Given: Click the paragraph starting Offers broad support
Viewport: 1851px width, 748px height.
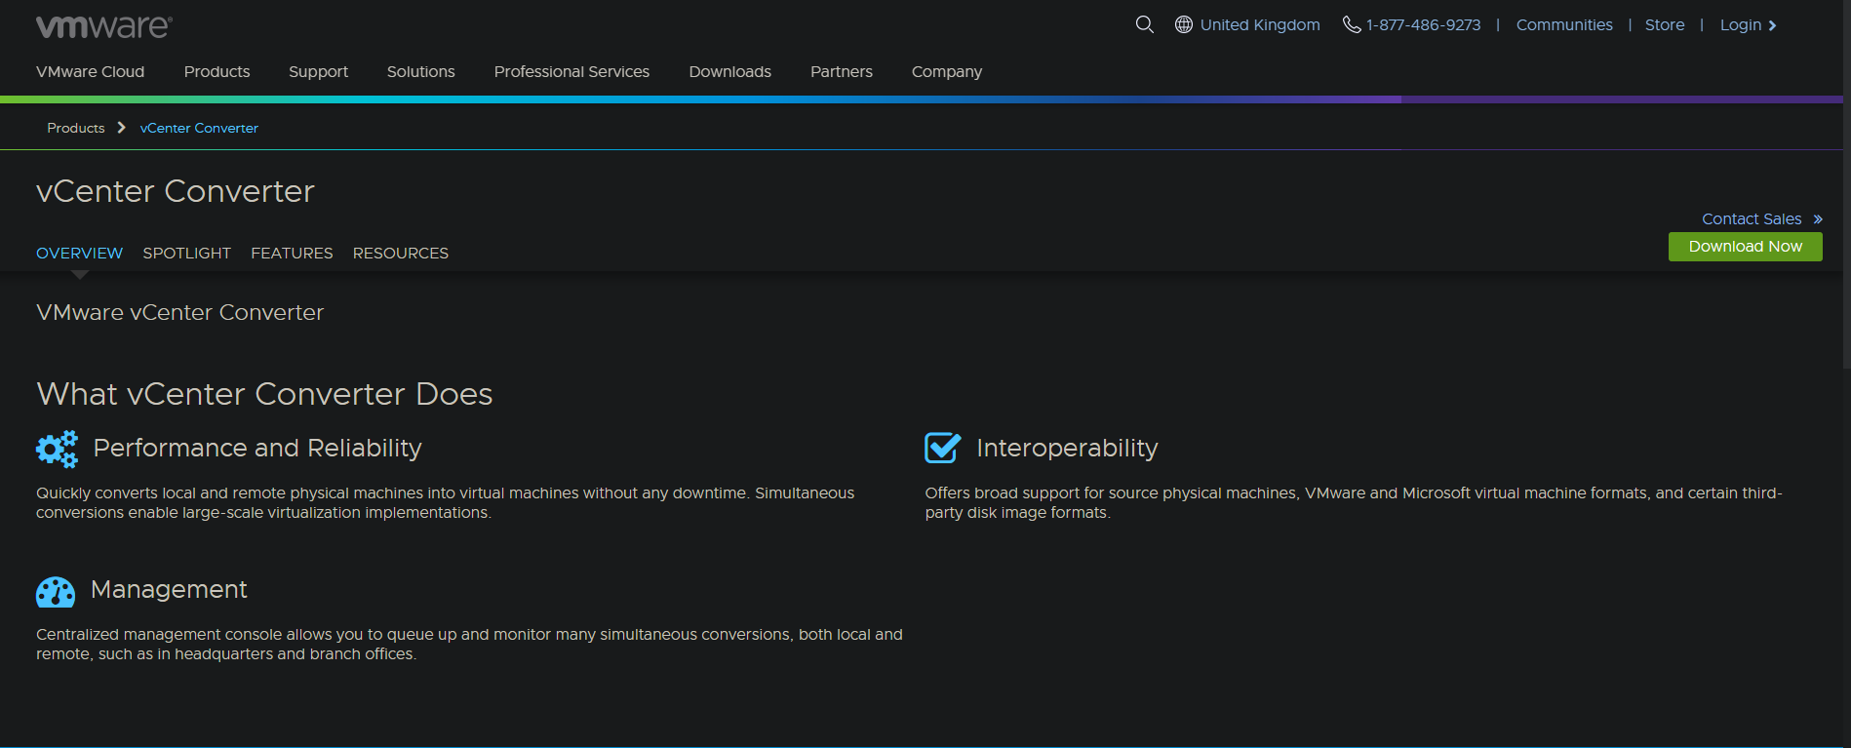Looking at the screenshot, I should pos(1354,503).
